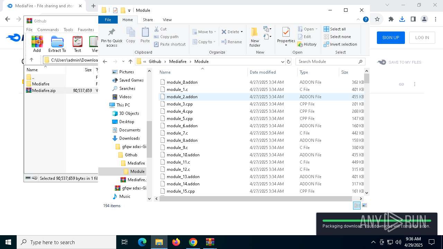
Task: Collapse the Explorer ribbon
Action: (x=358, y=20)
